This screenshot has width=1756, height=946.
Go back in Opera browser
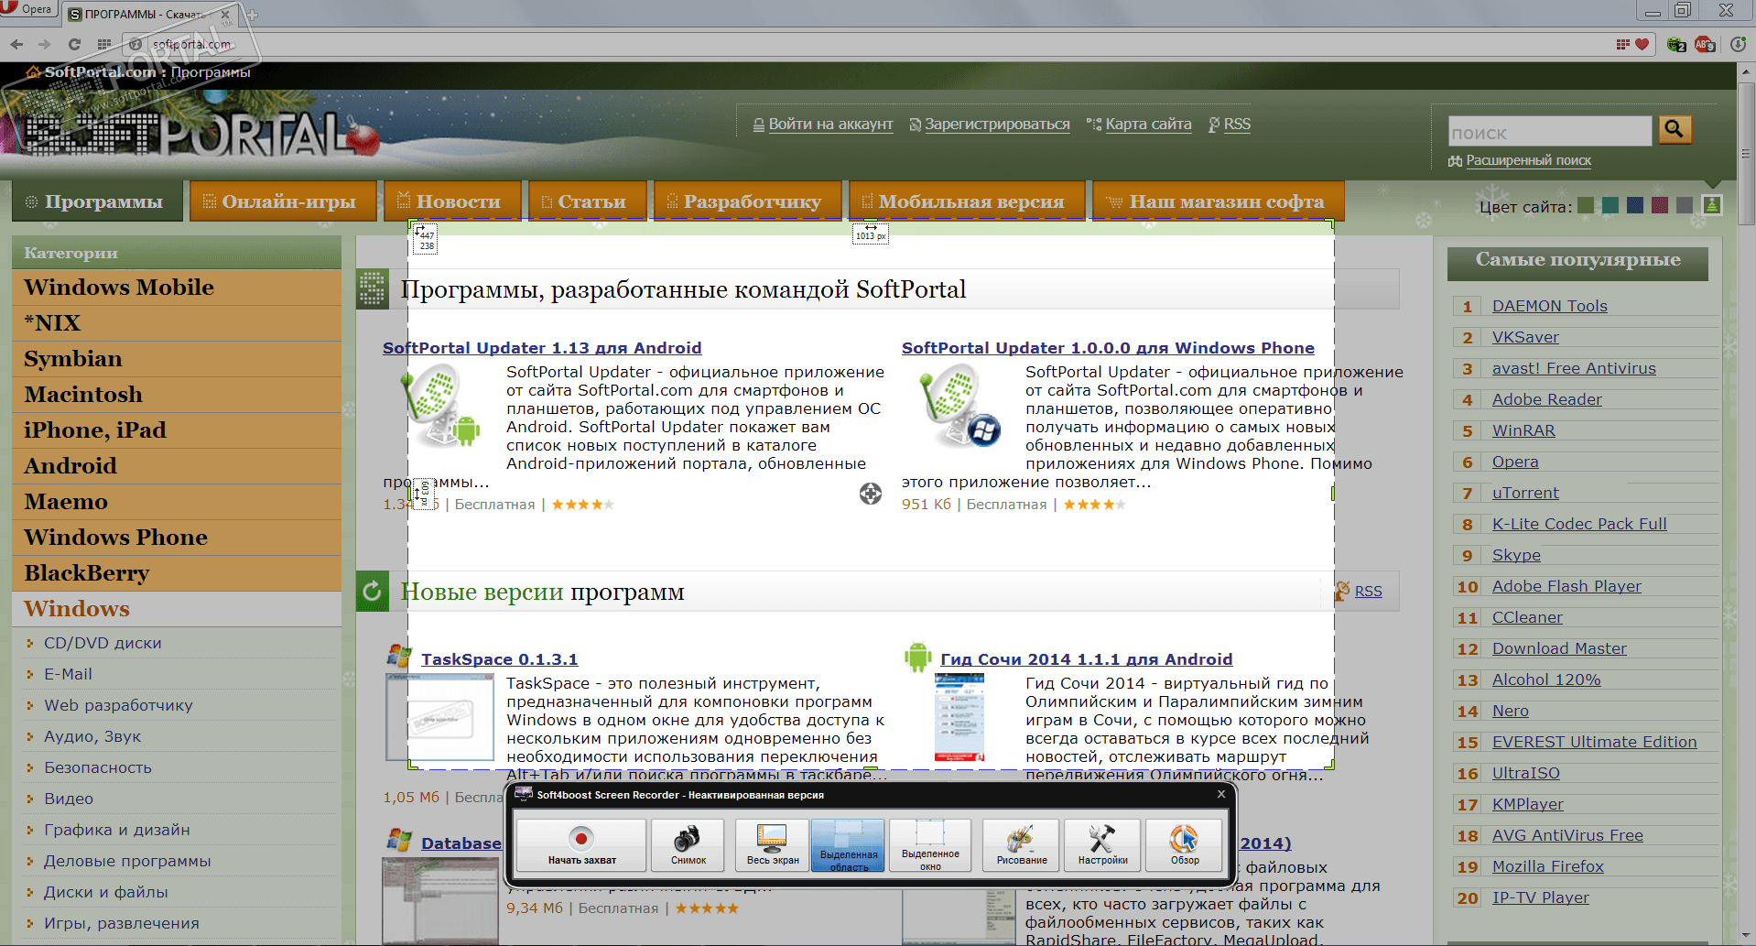click(x=16, y=44)
